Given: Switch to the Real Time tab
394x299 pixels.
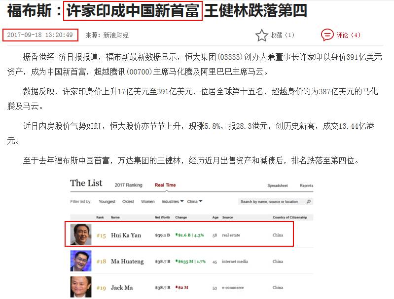Looking at the screenshot, I should pyautogui.click(x=165, y=185).
